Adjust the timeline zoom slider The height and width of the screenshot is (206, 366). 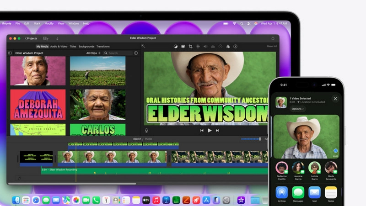coord(251,139)
